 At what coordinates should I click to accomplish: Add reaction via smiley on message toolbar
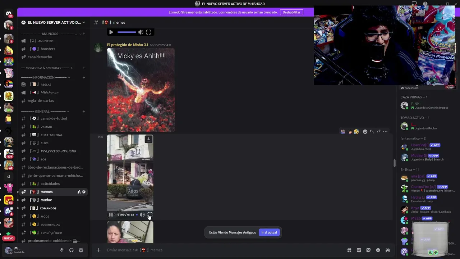coord(365,132)
